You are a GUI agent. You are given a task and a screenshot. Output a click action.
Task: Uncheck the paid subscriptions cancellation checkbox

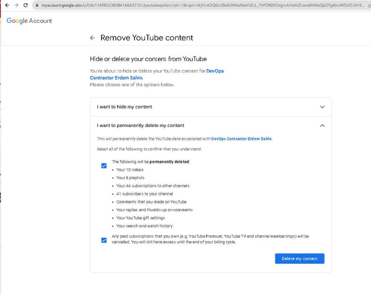104,240
